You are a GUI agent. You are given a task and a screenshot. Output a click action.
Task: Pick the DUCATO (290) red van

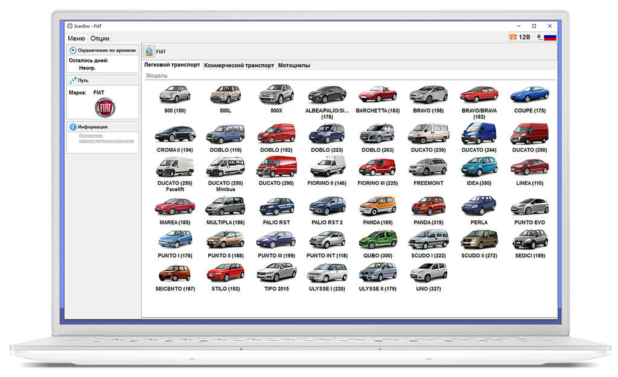click(x=276, y=171)
